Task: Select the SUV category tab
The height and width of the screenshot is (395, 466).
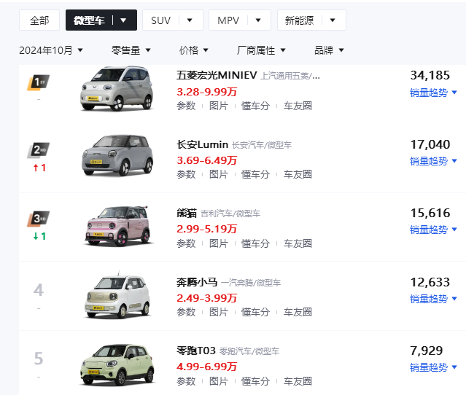Action: pyautogui.click(x=160, y=20)
